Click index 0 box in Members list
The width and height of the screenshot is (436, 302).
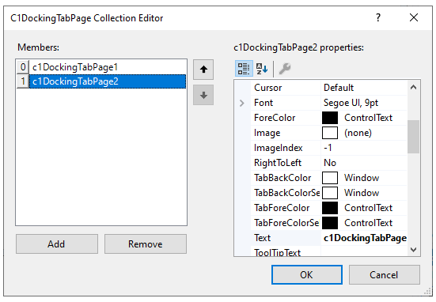(23, 67)
